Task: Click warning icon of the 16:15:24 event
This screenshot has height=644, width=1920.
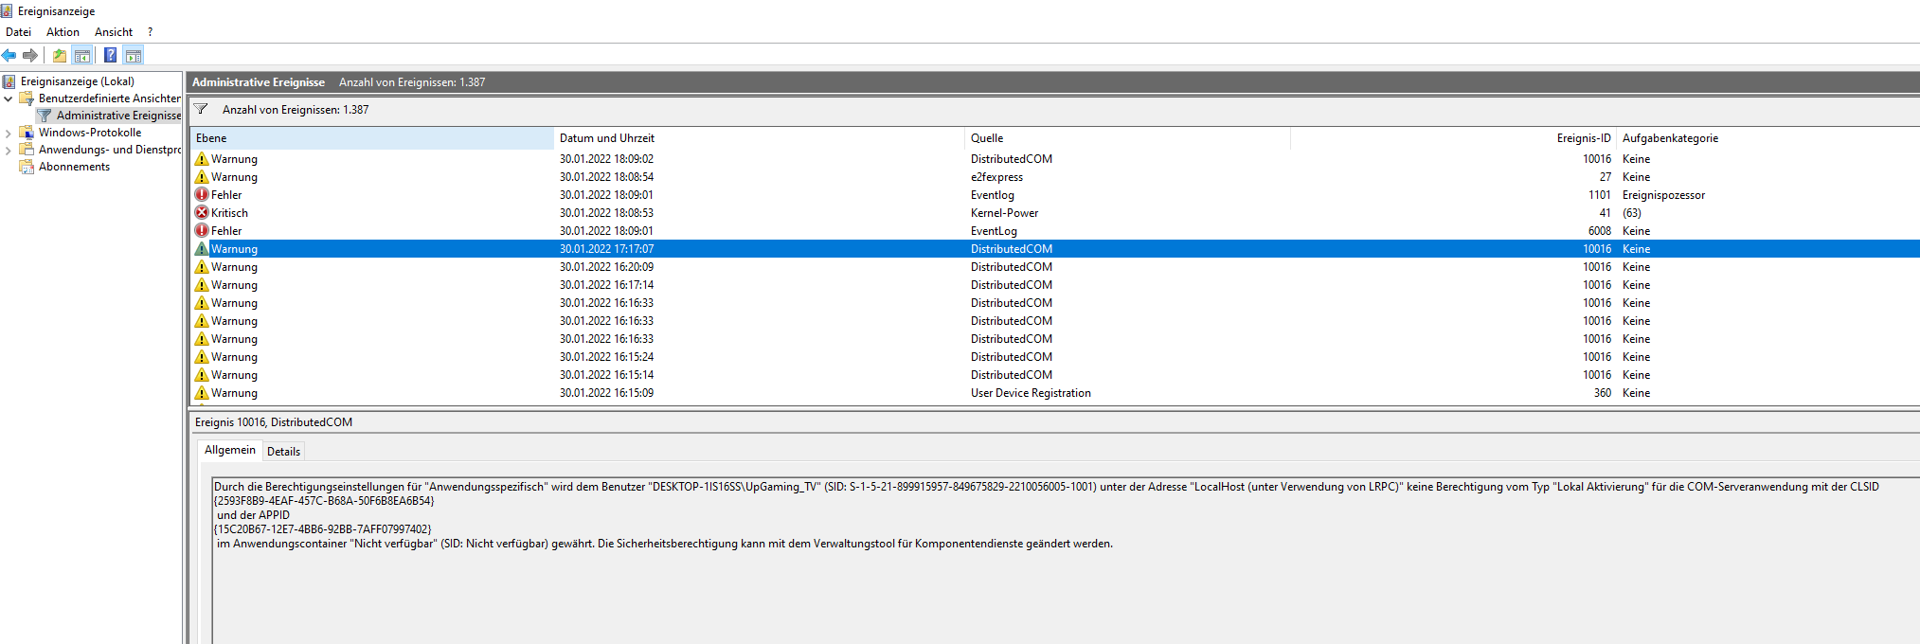Action: (202, 357)
